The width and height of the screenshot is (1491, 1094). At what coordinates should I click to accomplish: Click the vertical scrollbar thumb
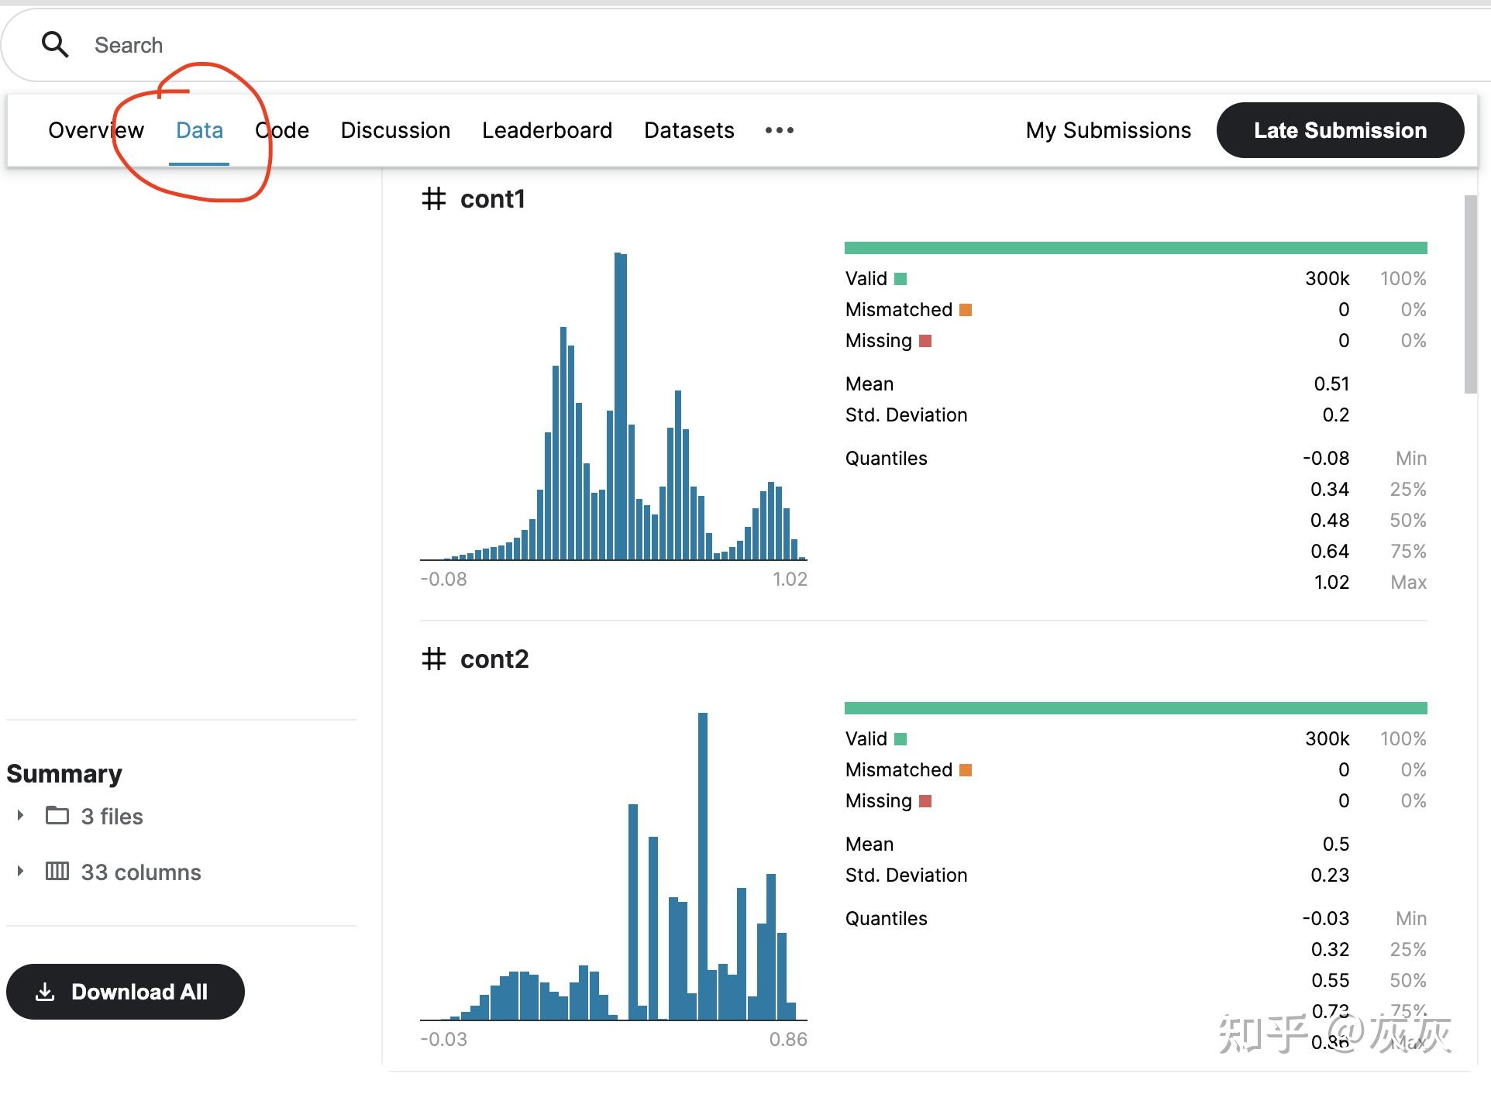click(x=1470, y=294)
